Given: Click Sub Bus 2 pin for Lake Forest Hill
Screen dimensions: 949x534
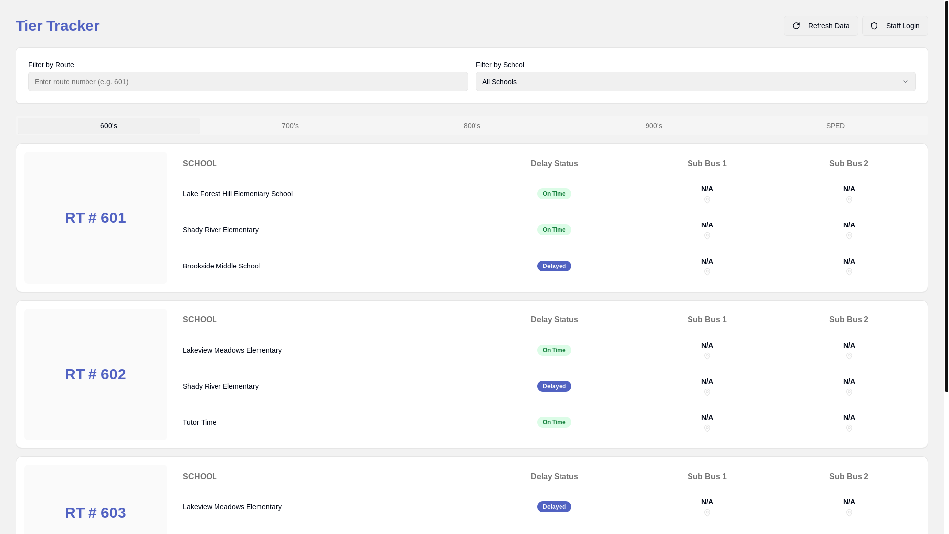Looking at the screenshot, I should tap(849, 200).
